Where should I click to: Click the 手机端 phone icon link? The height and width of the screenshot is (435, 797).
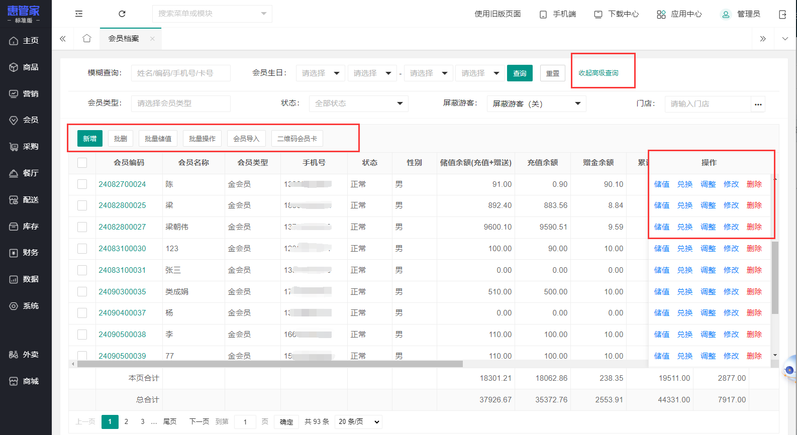[557, 14]
